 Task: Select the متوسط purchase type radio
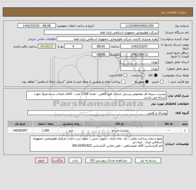pos(147,82)
